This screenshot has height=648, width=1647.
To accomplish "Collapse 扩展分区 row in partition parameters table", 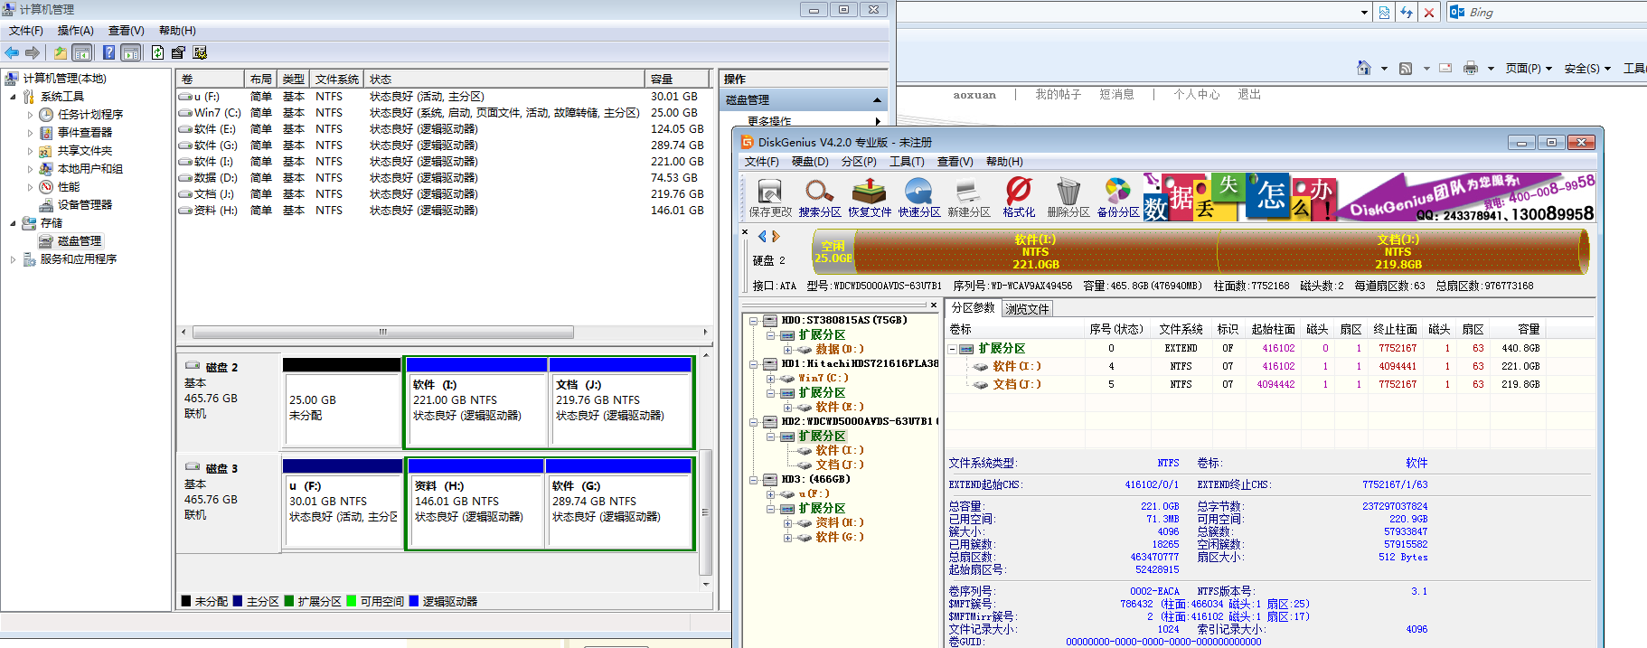I will point(952,349).
